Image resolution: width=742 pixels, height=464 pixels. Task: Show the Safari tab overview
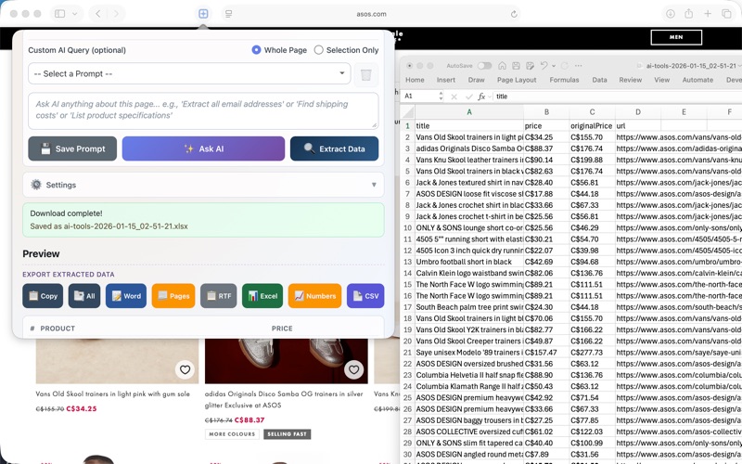coord(726,14)
